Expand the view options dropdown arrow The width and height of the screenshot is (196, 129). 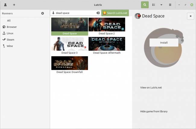click(x=161, y=5)
